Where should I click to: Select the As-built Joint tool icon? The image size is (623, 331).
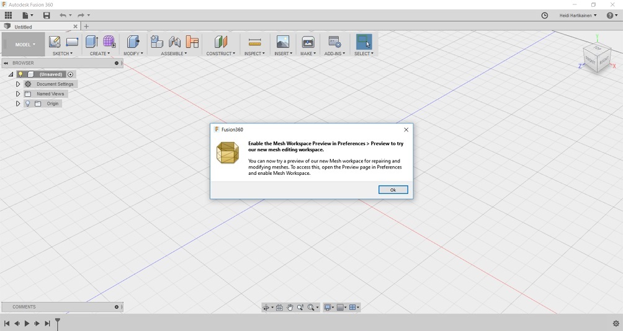[192, 42]
